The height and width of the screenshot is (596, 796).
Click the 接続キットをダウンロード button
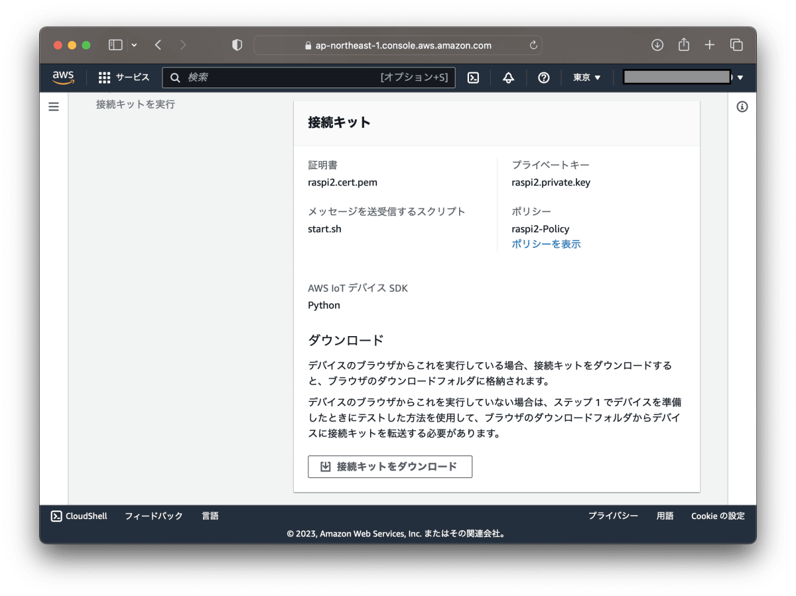point(390,467)
